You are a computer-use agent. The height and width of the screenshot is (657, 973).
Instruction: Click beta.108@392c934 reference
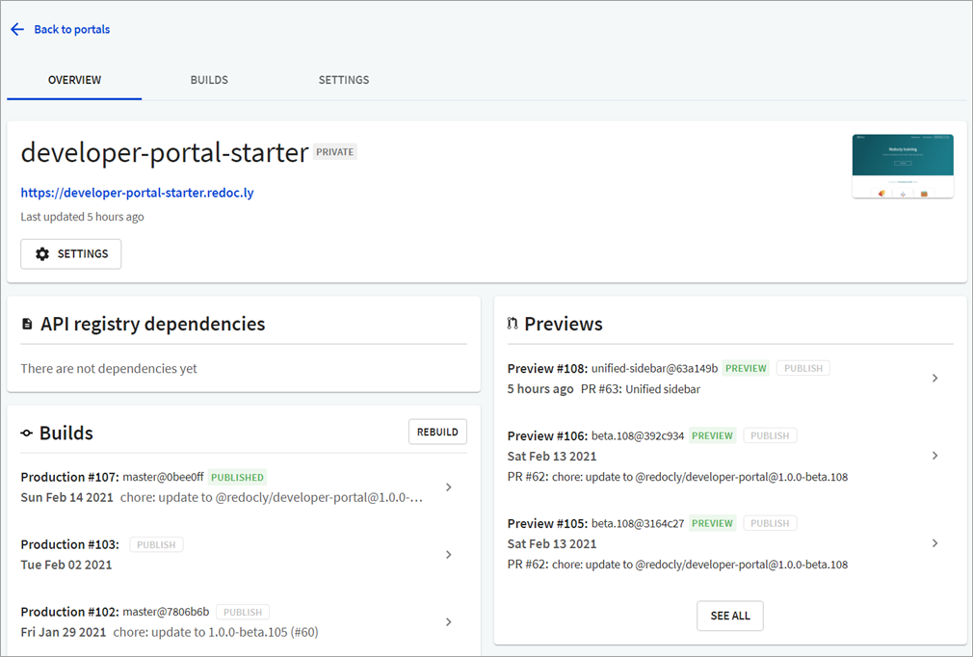point(638,436)
